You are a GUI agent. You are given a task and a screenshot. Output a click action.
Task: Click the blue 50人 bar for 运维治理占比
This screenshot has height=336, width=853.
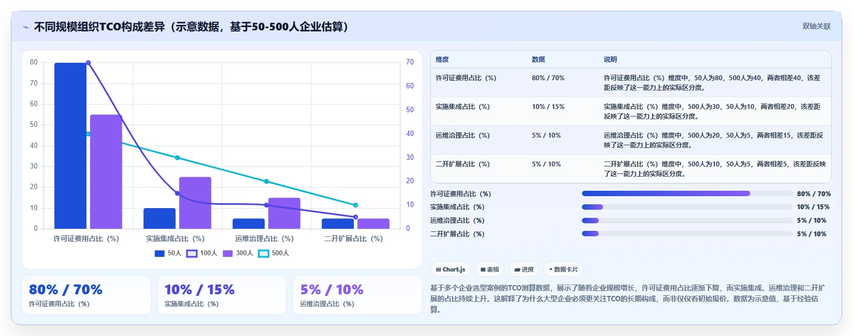pyautogui.click(x=249, y=223)
